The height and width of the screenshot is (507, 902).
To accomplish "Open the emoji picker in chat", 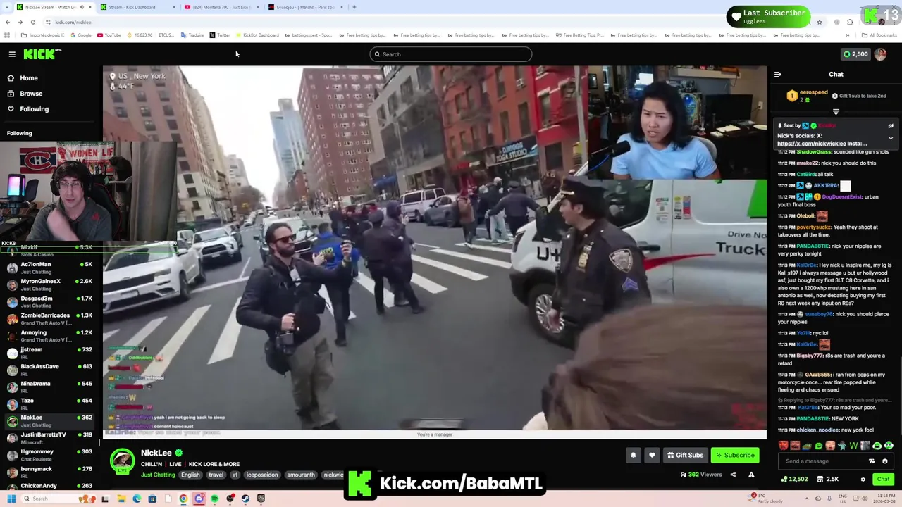I will click(x=885, y=461).
